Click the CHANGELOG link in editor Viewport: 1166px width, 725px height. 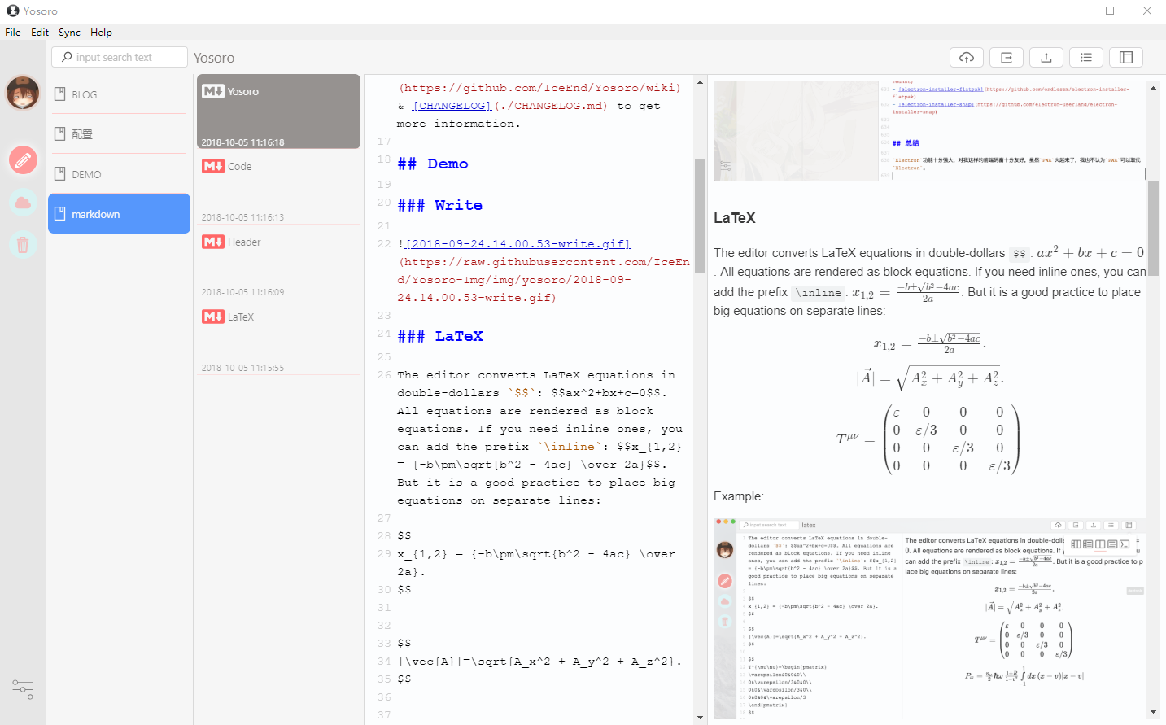click(x=451, y=106)
